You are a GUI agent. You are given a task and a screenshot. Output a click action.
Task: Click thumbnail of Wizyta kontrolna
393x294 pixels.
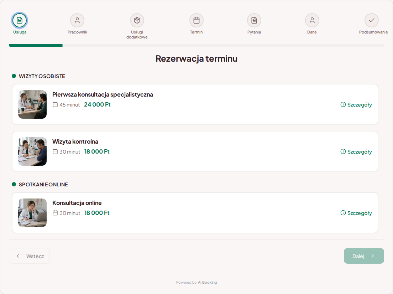pyautogui.click(x=32, y=151)
